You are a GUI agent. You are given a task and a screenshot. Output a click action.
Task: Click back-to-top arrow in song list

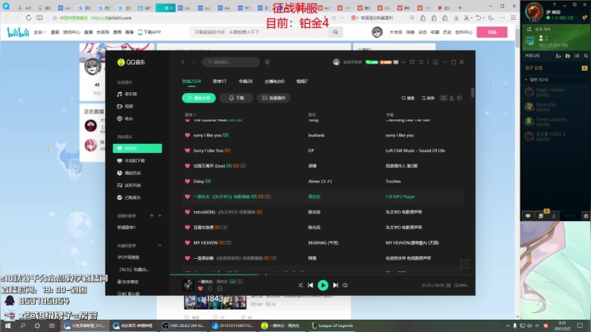point(465,264)
